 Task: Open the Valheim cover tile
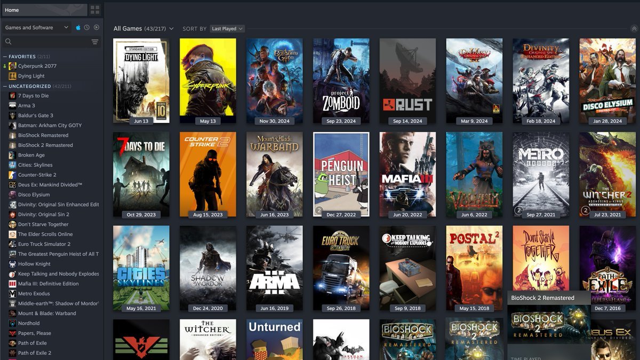tap(474, 175)
